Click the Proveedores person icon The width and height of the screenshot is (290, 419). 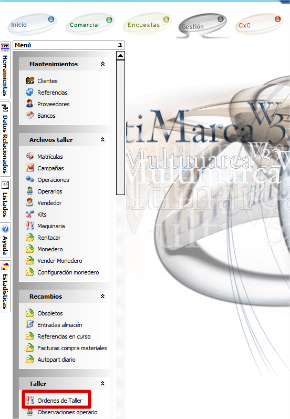tap(30, 104)
